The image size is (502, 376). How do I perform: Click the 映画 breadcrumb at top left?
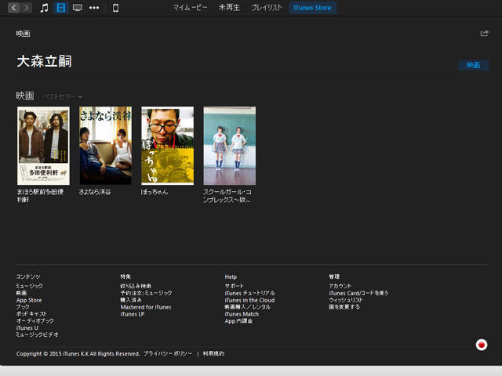tap(23, 34)
